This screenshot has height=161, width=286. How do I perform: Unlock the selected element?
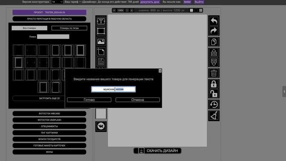[x=214, y=93]
